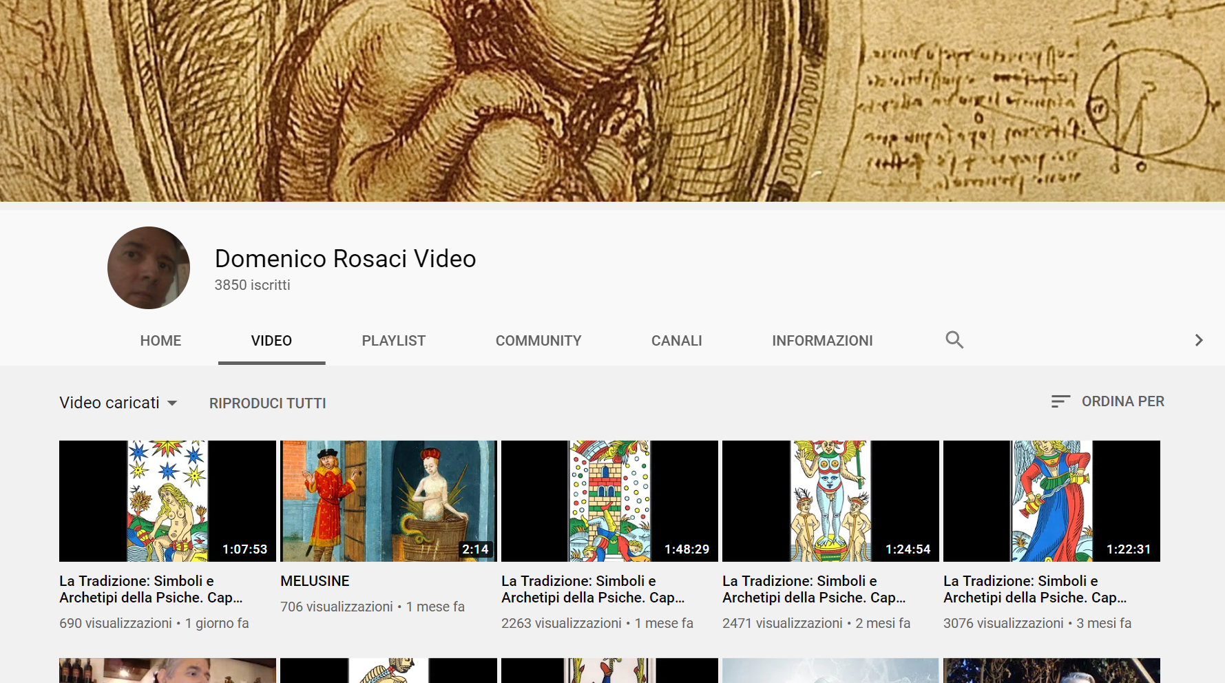This screenshot has width=1225, height=683.
Task: Open the MELUSINE video title
Action: (x=315, y=581)
